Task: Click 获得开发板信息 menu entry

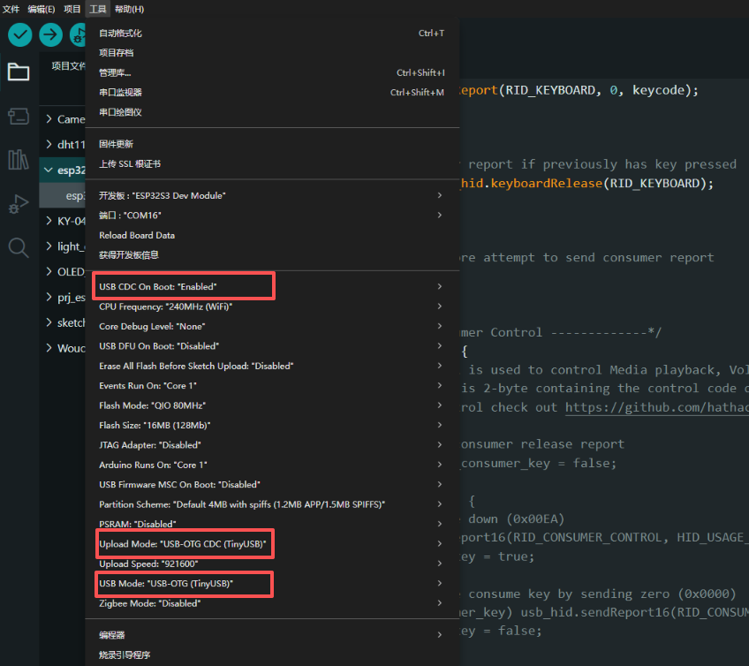Action: (x=129, y=255)
